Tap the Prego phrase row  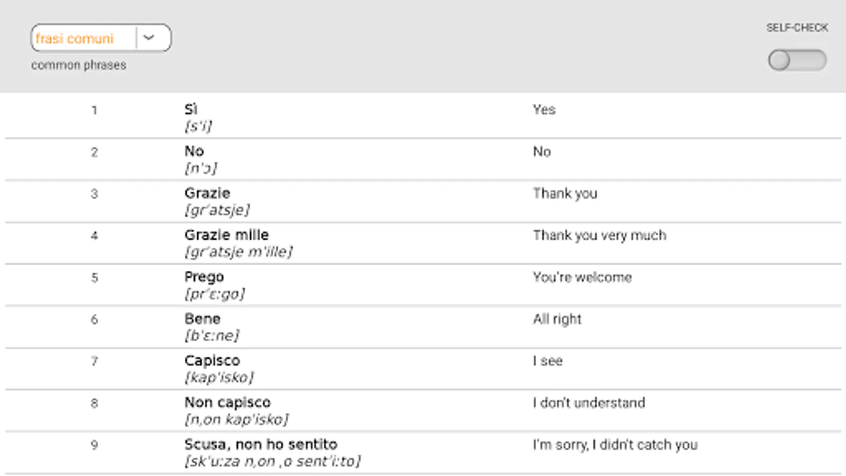(x=204, y=277)
